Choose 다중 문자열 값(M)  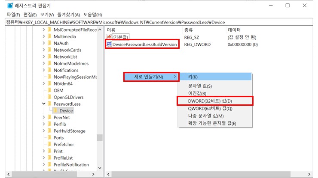tap(215, 116)
